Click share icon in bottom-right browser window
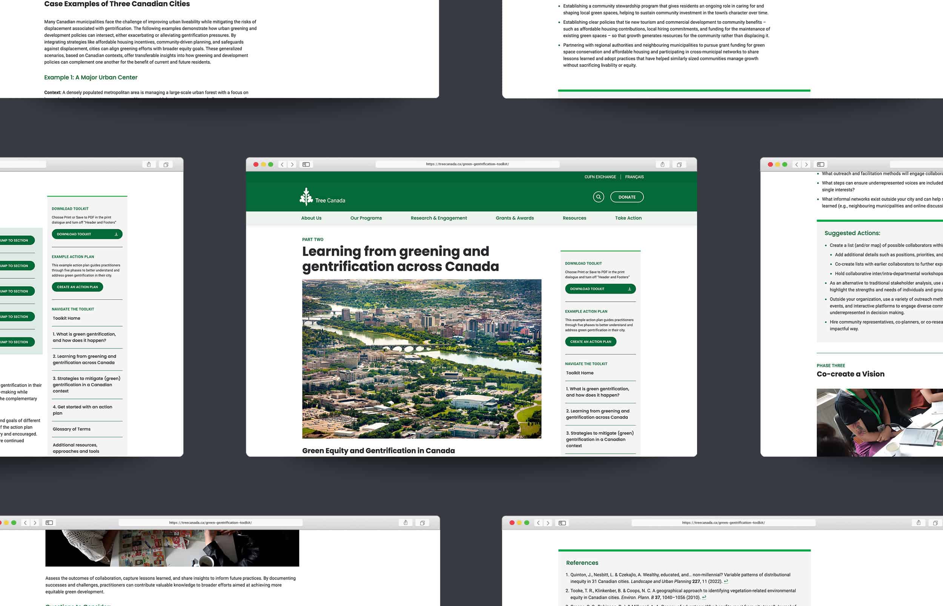This screenshot has height=606, width=943. click(918, 523)
